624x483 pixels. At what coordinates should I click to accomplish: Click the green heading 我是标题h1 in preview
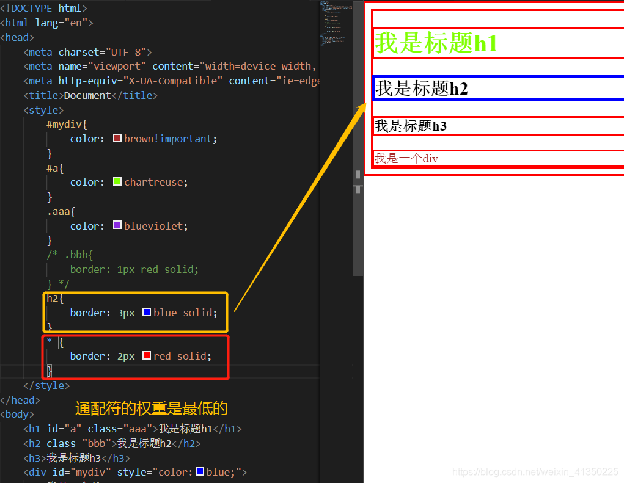pos(436,43)
